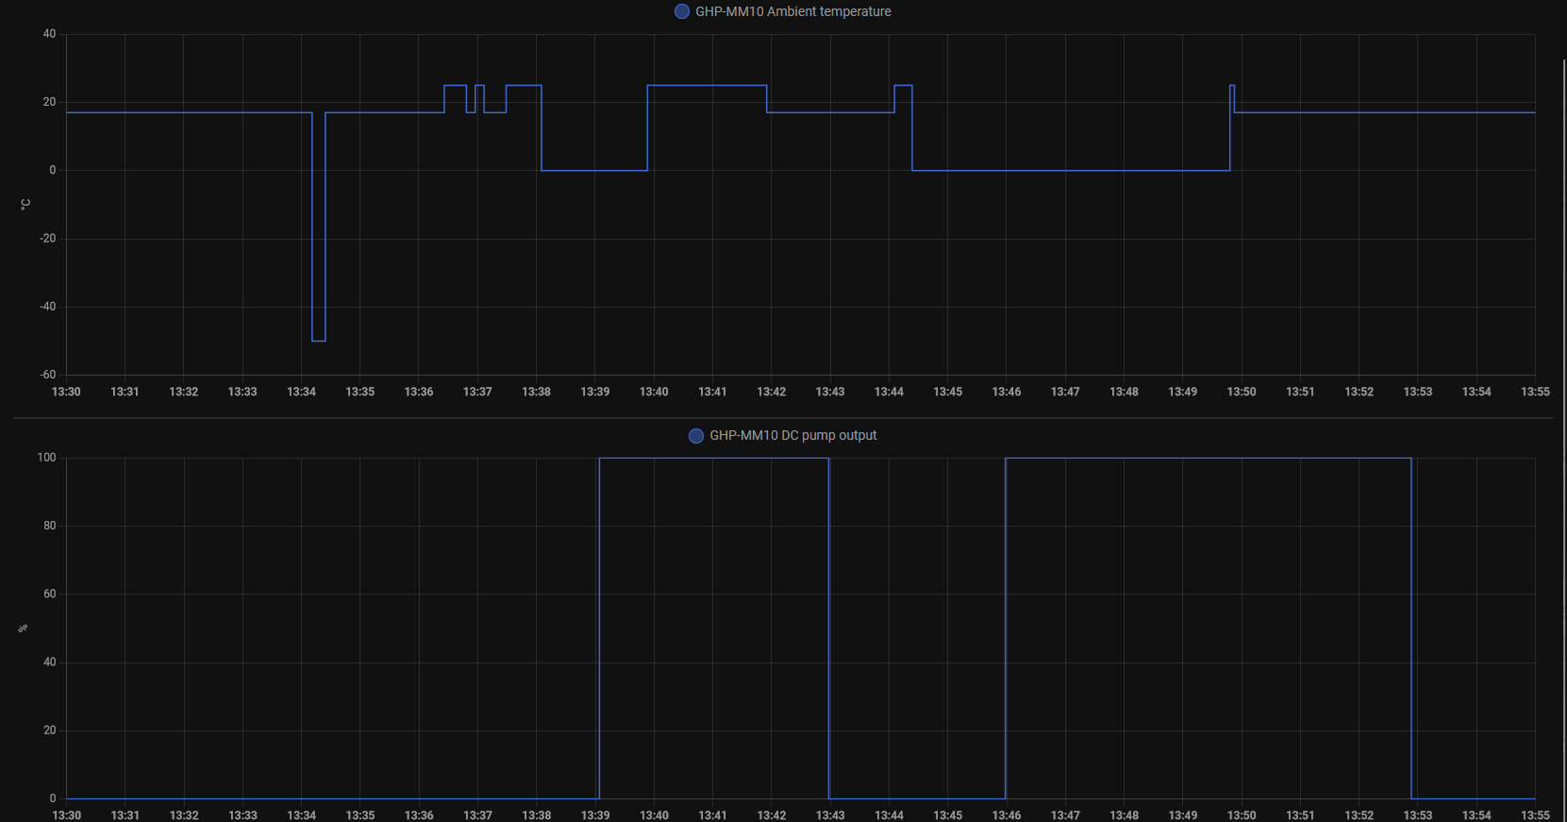Click the 60 value on pump output axis
This screenshot has height=822, width=1567.
50,594
